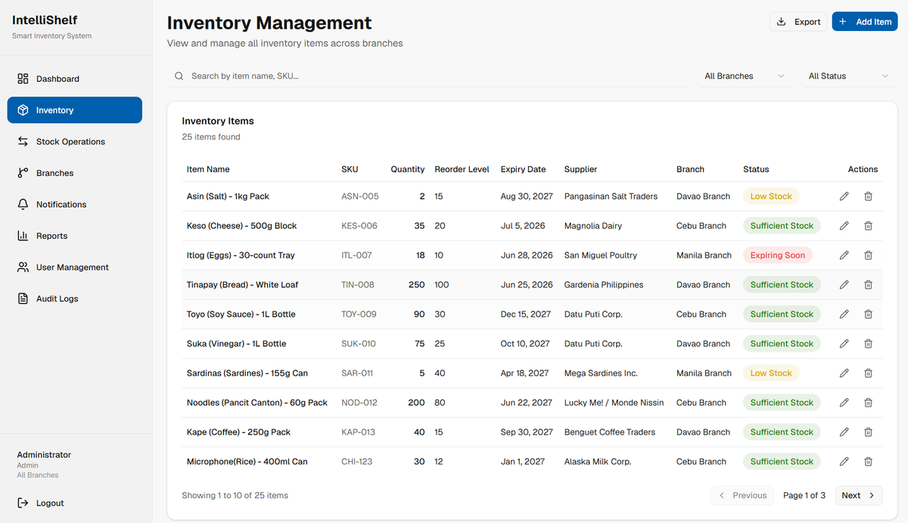Navigate to Branches section

75,173
